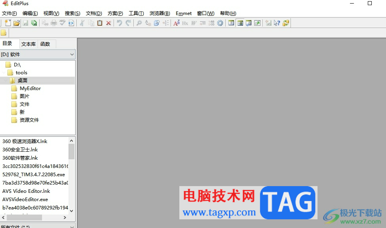Click the Print printer icon
Screen dimensions: 386x228
click(x=54, y=23)
